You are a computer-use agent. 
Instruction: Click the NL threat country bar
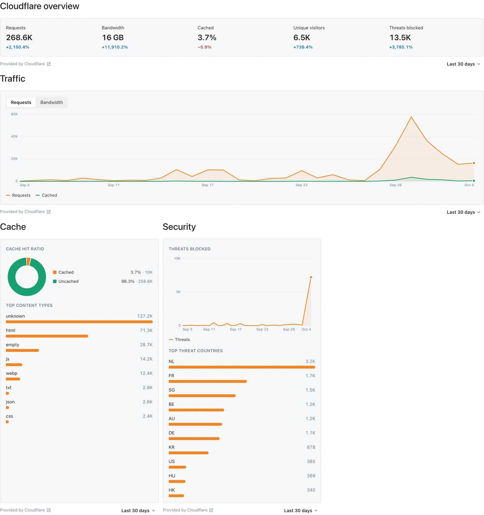tap(242, 367)
